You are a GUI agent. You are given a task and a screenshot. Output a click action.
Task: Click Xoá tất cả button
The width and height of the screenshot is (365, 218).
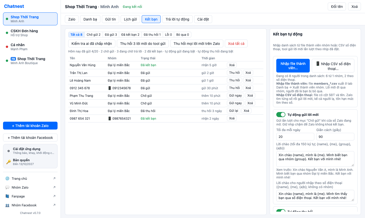tap(236, 44)
